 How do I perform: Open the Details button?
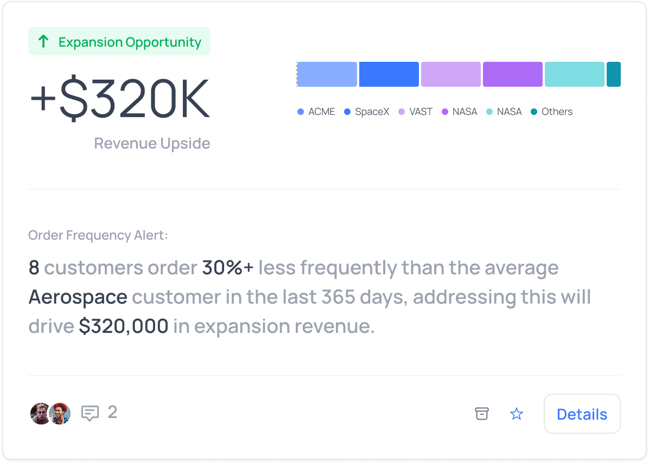click(x=582, y=414)
